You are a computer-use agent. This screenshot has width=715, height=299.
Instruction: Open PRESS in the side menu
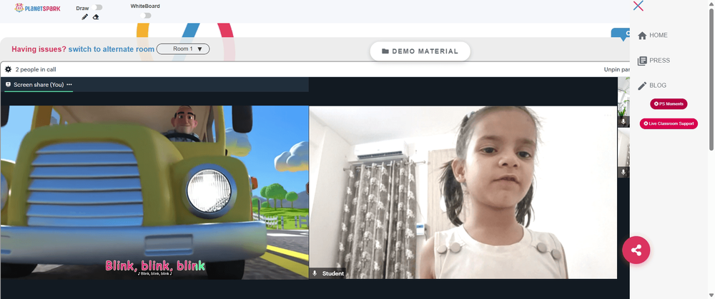tap(654, 61)
